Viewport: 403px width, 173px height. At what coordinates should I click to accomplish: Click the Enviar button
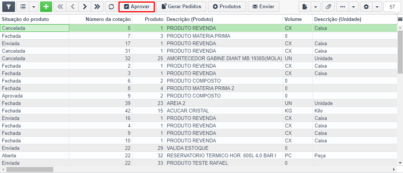click(264, 7)
